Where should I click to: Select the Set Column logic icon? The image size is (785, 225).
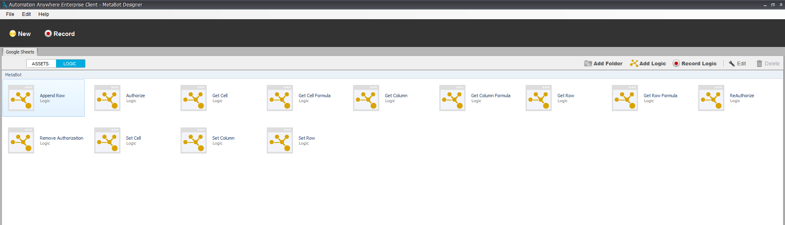[193, 140]
